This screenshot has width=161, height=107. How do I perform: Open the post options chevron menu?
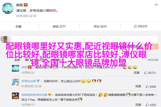click(156, 5)
